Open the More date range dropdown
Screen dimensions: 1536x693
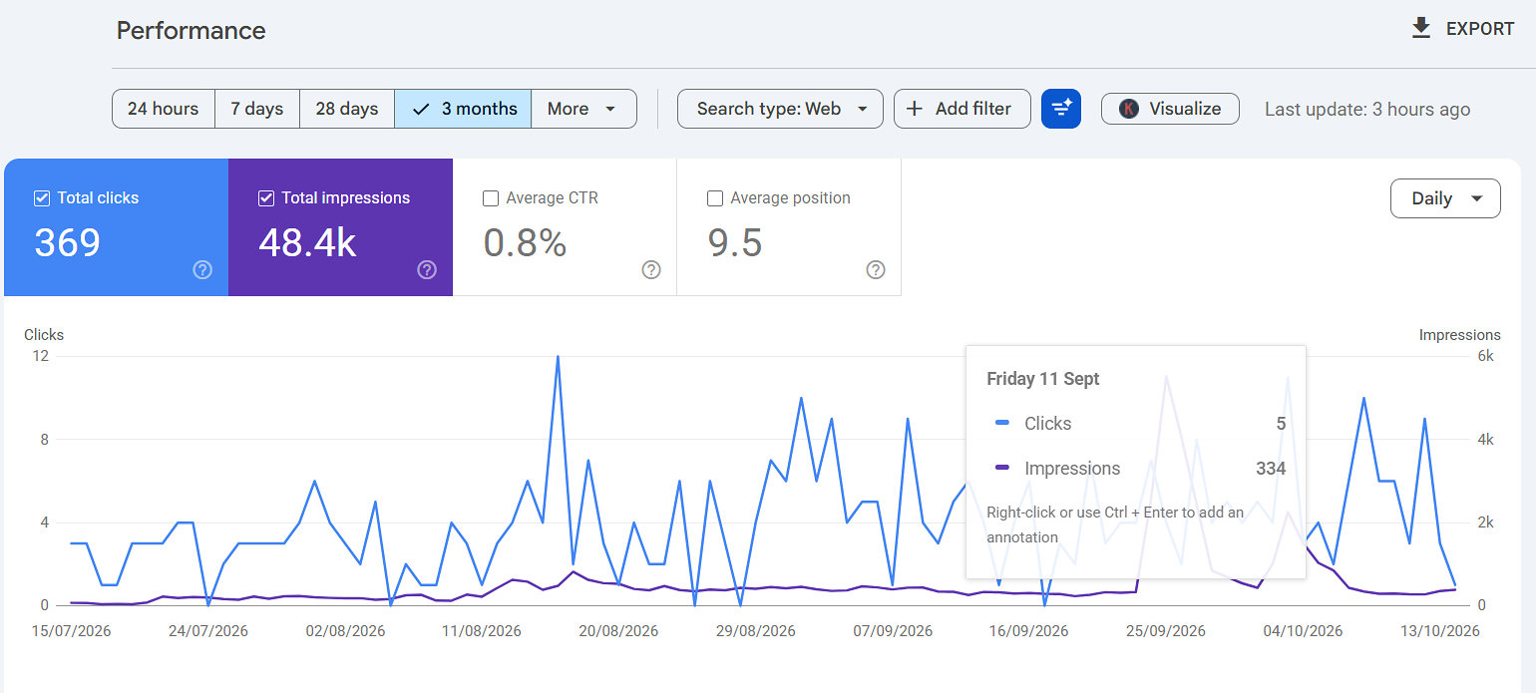[583, 109]
